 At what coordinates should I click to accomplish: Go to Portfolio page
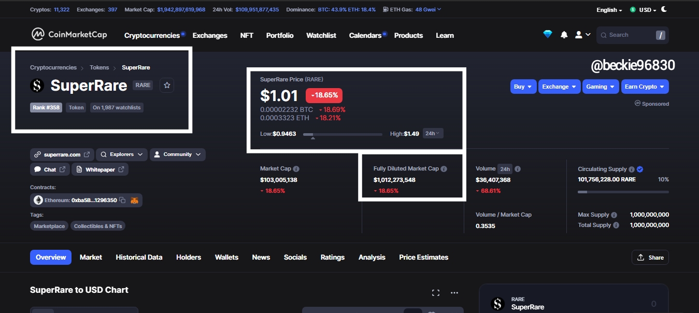click(x=280, y=35)
